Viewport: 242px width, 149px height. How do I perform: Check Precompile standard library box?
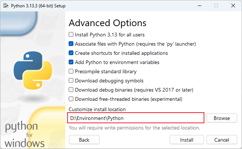(x=71, y=71)
